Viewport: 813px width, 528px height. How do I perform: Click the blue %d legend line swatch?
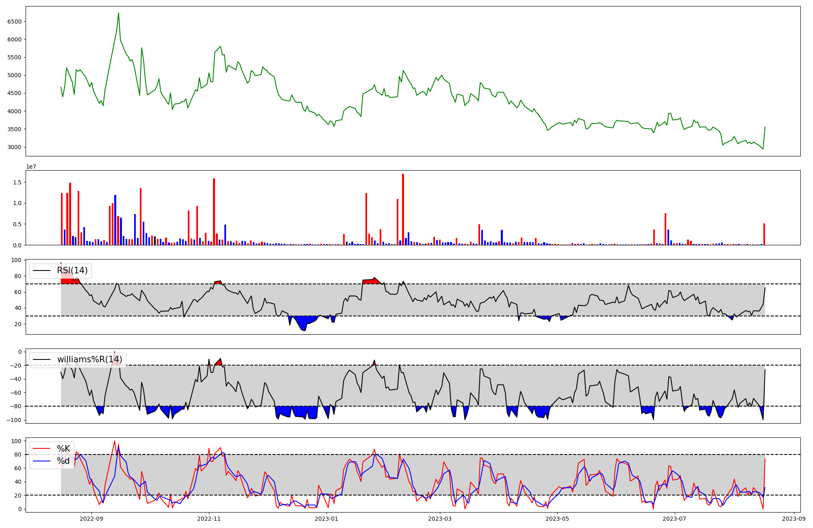coord(41,461)
